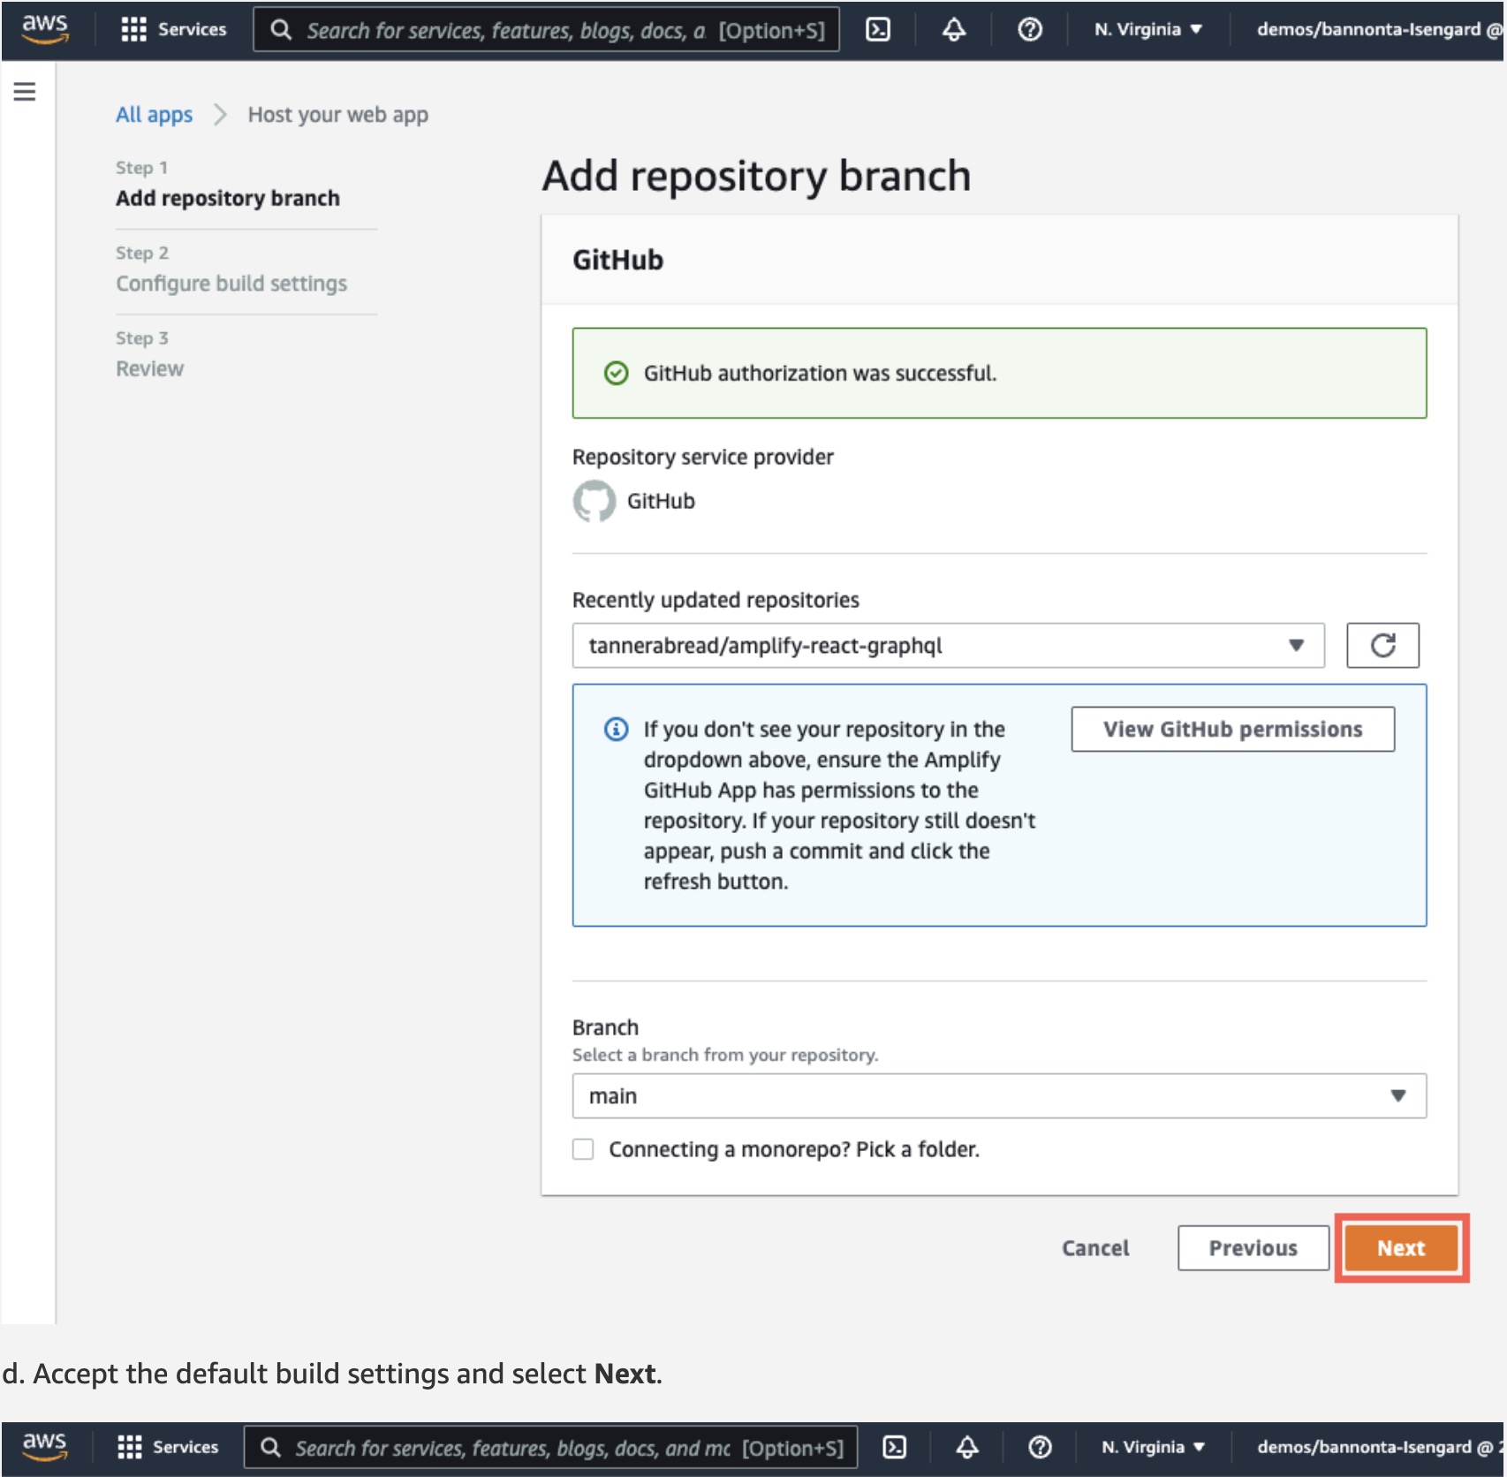The width and height of the screenshot is (1507, 1477).
Task: Open the hamburger side navigation menu
Action: pos(25,92)
